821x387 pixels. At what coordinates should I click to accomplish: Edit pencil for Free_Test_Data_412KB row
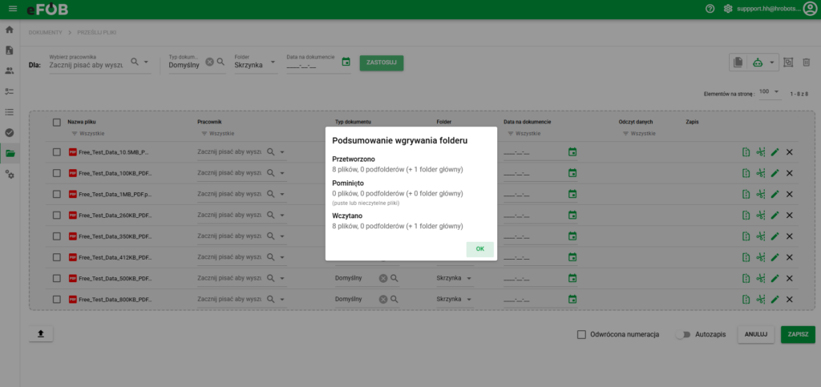(775, 257)
